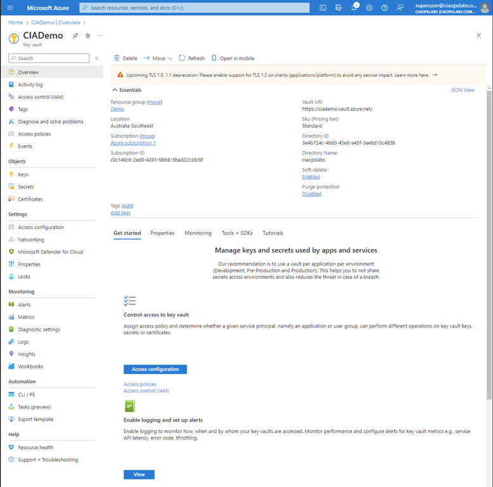493x487 pixels.
Task: Collapse the left sidebar menu
Action: (97, 58)
